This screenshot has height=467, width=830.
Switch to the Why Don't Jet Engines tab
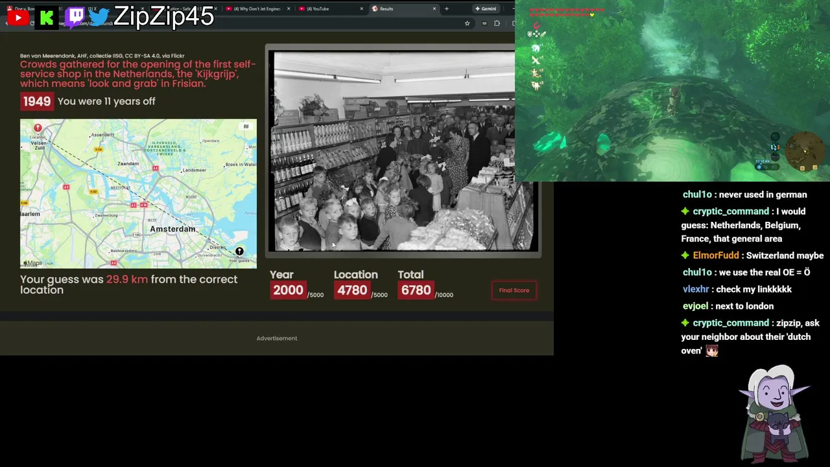(257, 8)
